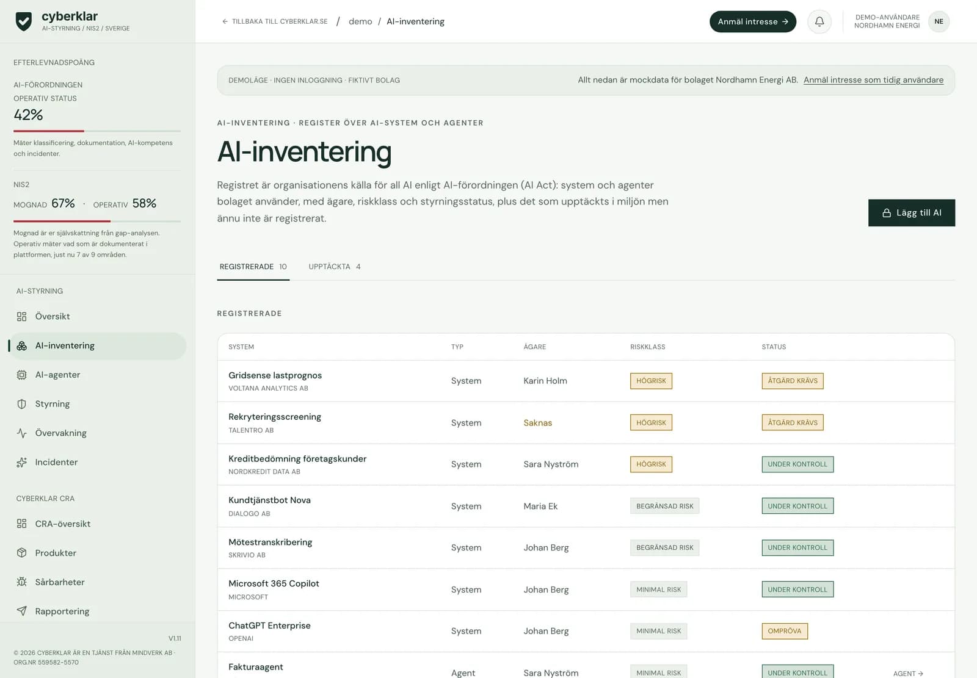Go back via Tillbaka till cyberklar.se
This screenshot has width=977, height=678.
[x=274, y=21]
